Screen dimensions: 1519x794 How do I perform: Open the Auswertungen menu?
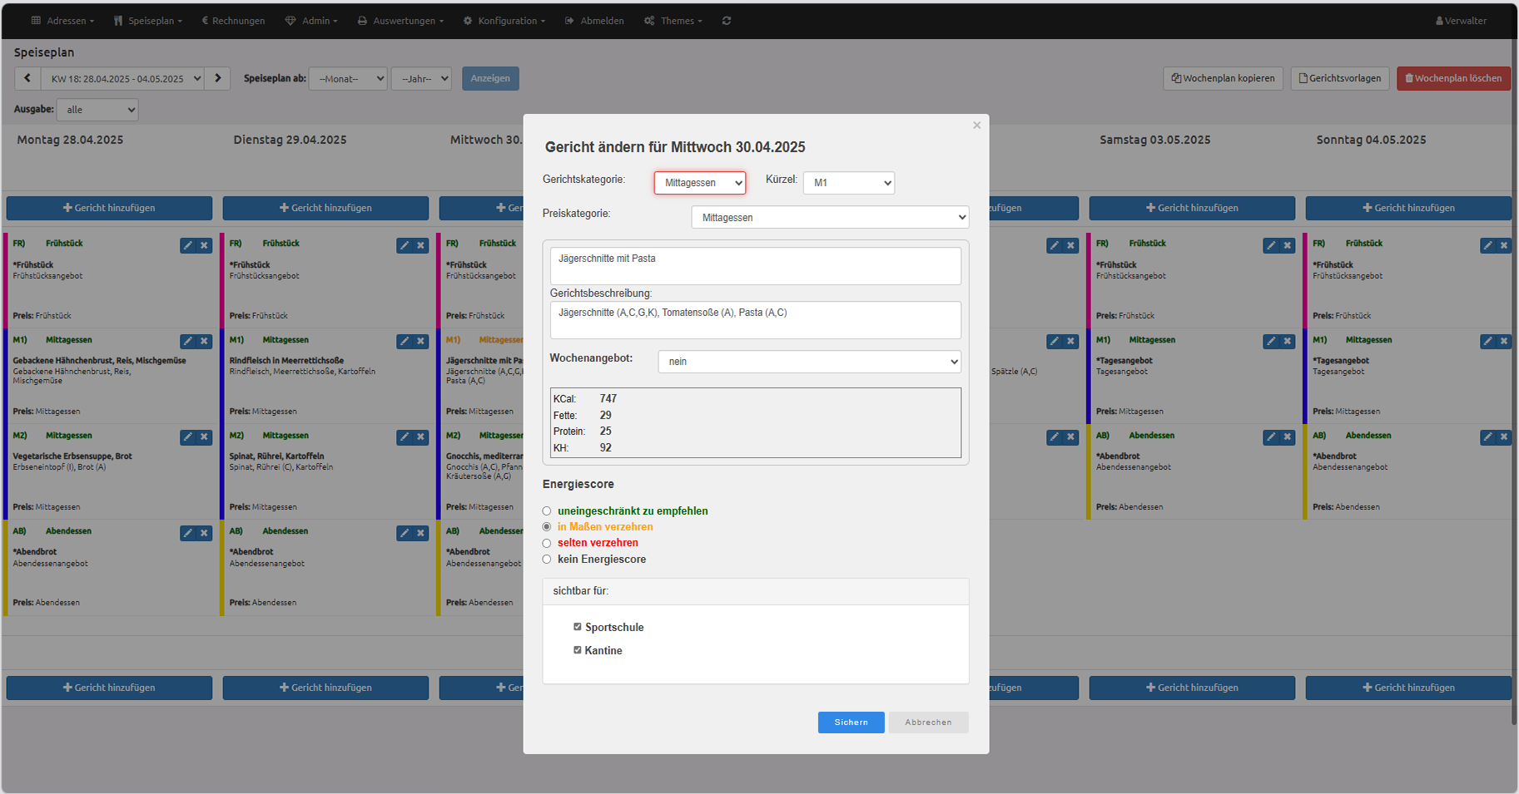pyautogui.click(x=401, y=21)
